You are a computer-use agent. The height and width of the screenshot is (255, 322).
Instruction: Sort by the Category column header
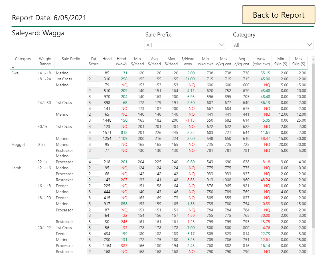pos(23,59)
